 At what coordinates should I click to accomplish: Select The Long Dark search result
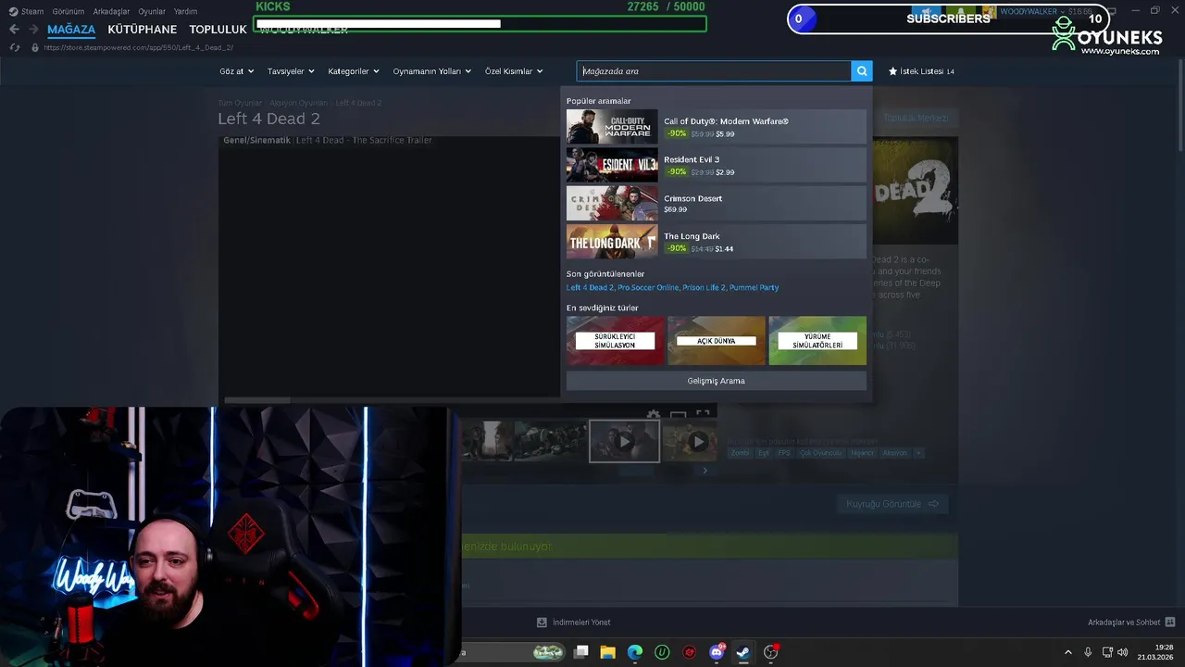(717, 241)
